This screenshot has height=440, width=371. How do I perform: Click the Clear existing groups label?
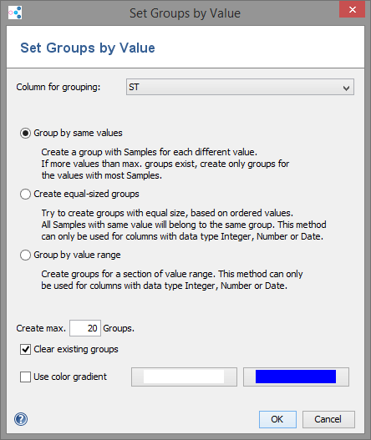(76, 349)
